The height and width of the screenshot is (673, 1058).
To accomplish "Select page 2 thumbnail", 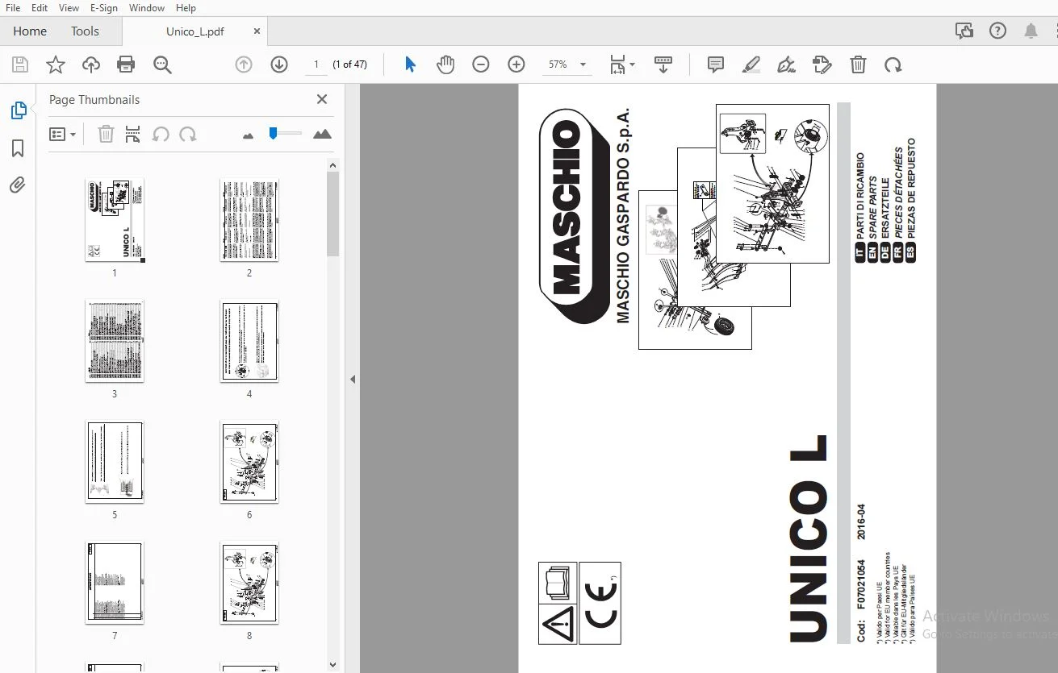I will point(249,220).
